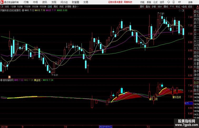This screenshot has width=199, height=128.
Task: Open the 行情 menu
Action: pyautogui.click(x=26, y=2)
